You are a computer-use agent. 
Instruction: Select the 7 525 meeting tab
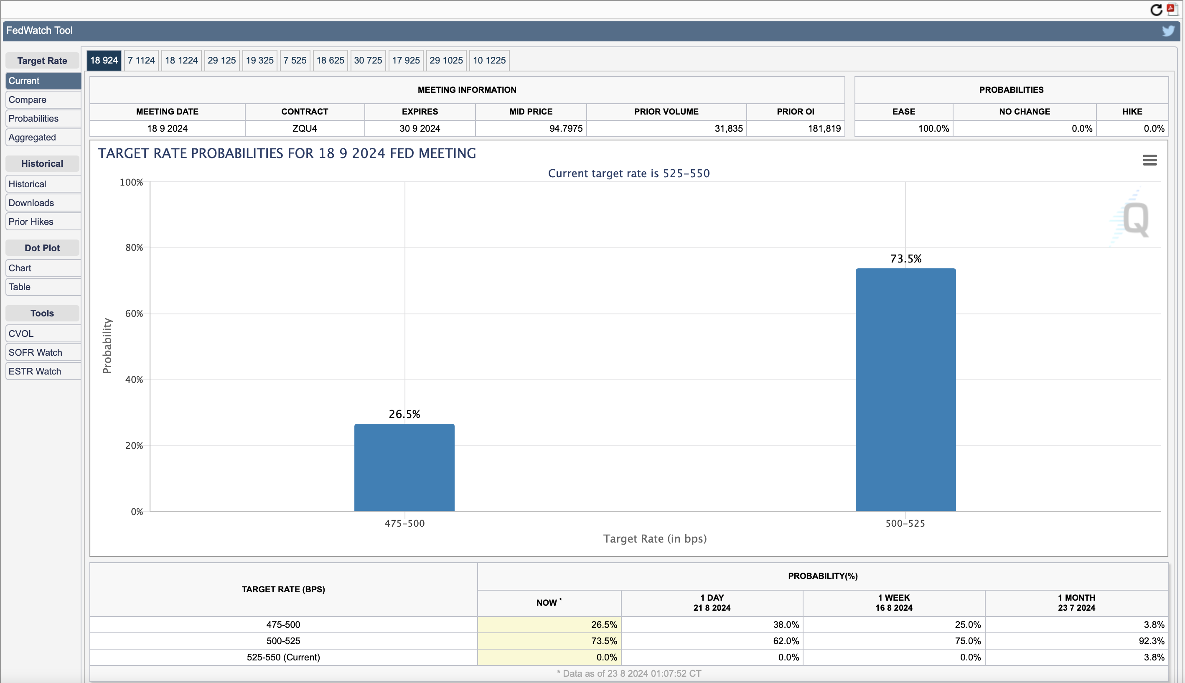(x=295, y=61)
